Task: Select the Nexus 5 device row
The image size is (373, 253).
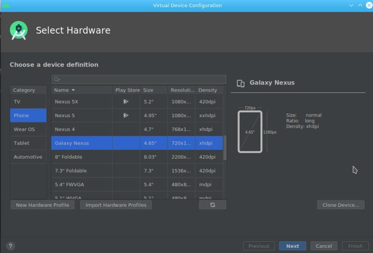Action: [x=137, y=115]
